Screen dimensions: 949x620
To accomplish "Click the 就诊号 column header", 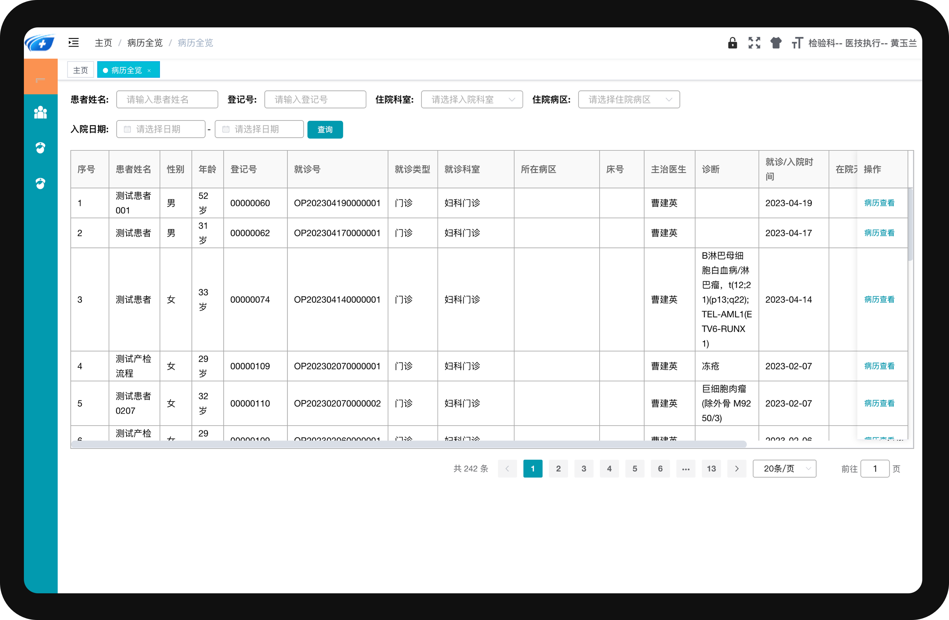I will [337, 169].
